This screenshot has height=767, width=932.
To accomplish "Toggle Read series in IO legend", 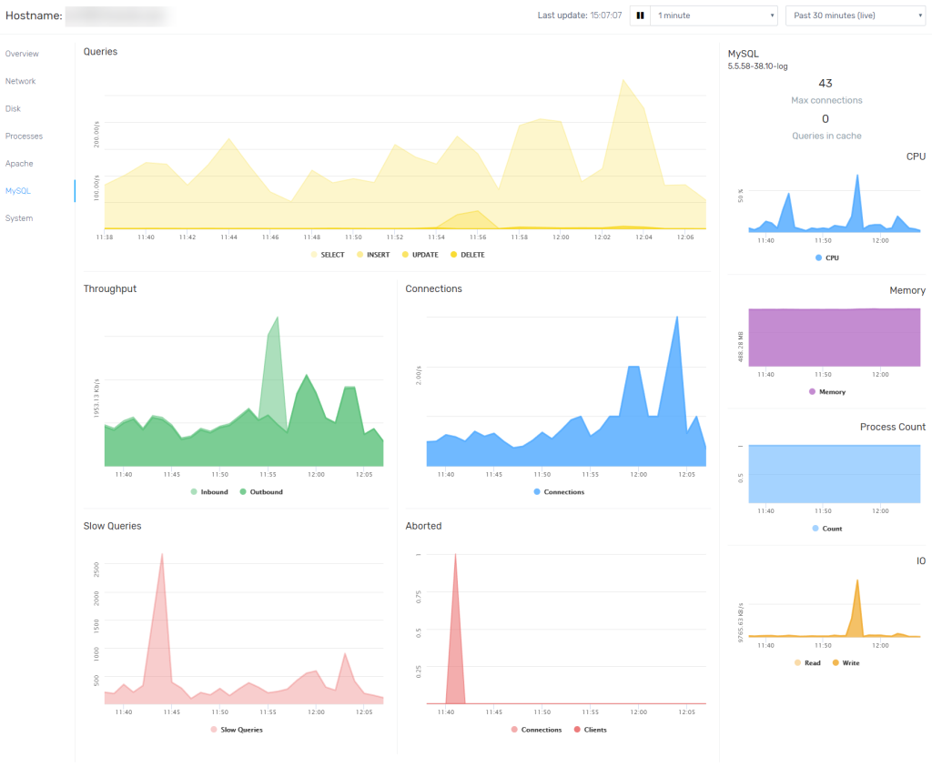I will coord(807,663).
